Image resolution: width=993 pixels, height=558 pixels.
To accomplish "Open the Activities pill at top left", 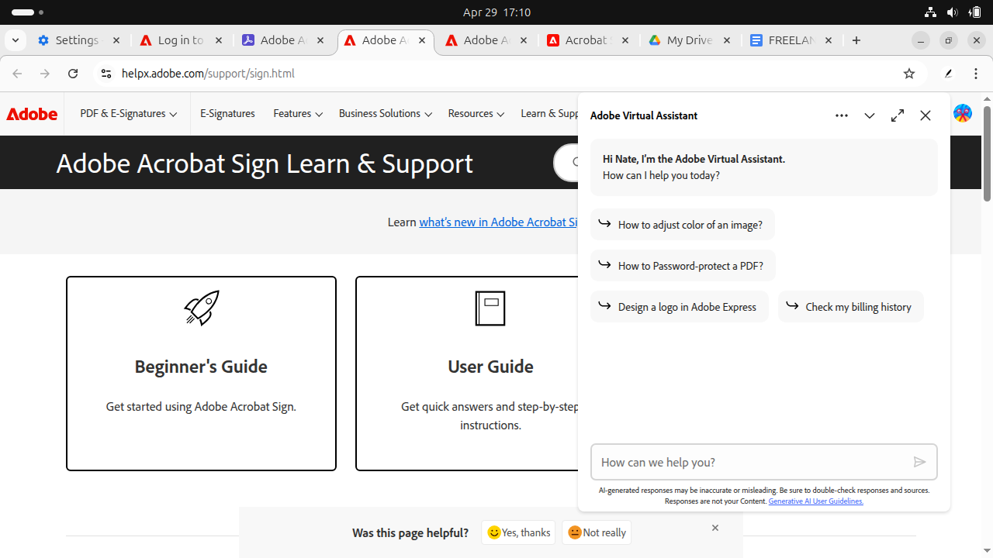I will [28, 12].
